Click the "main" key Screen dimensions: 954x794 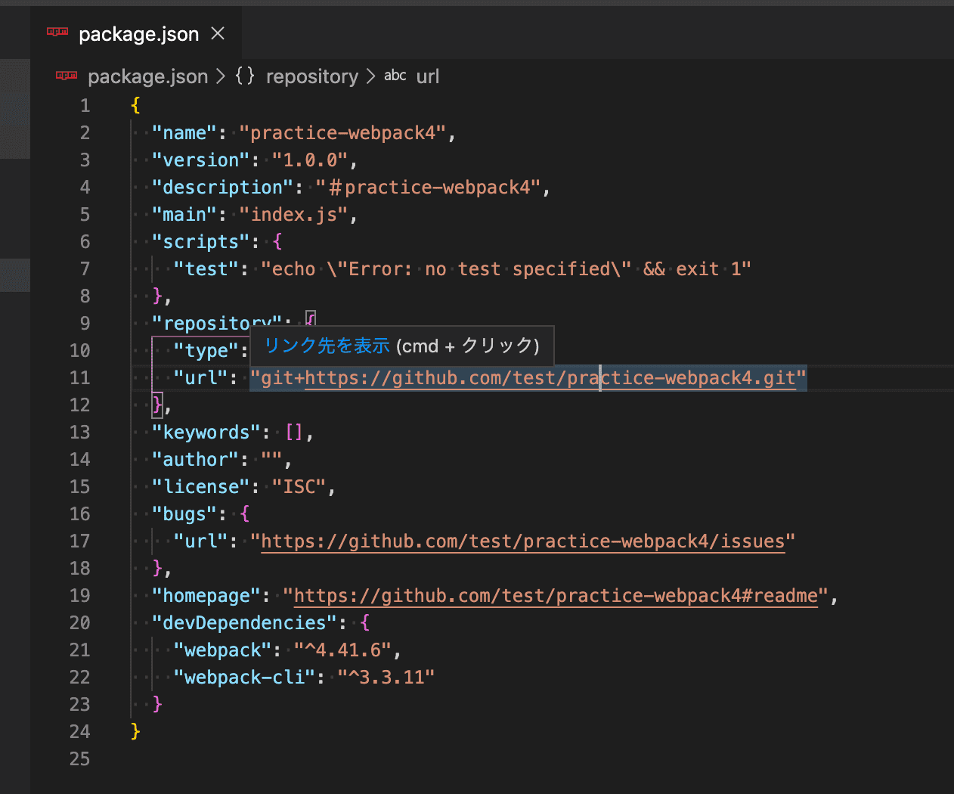click(x=184, y=214)
